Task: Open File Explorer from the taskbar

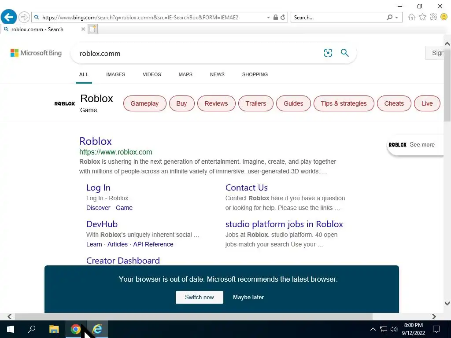Action: [x=54, y=329]
